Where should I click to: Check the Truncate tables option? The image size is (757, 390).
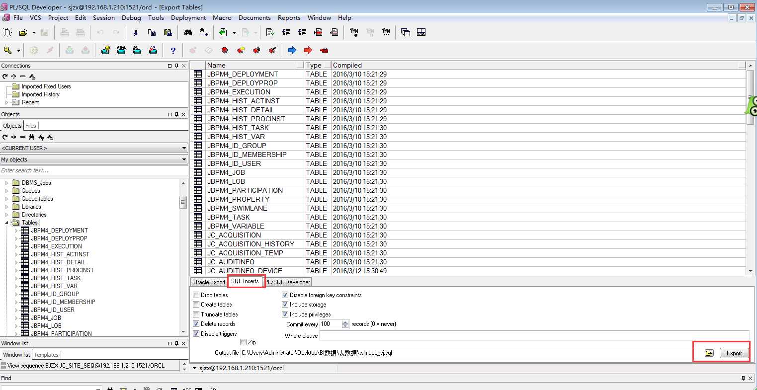[x=196, y=314]
